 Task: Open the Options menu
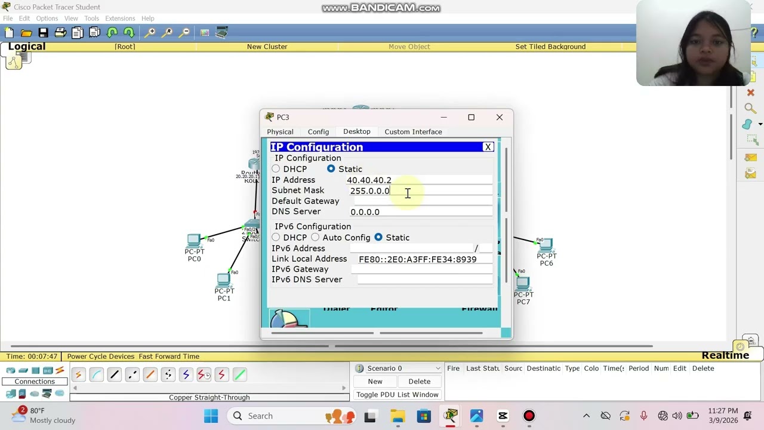[47, 19]
